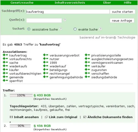Open the Gesetzssuche menu item
The width and height of the screenshot is (138, 132).
(22, 3)
